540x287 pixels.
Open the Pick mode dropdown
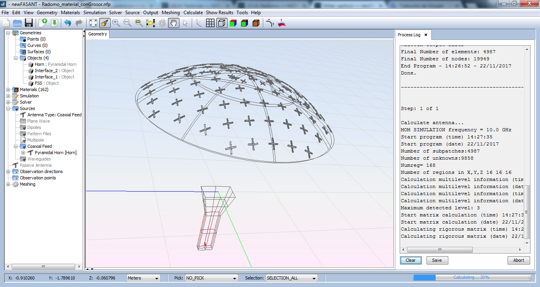coord(211,278)
